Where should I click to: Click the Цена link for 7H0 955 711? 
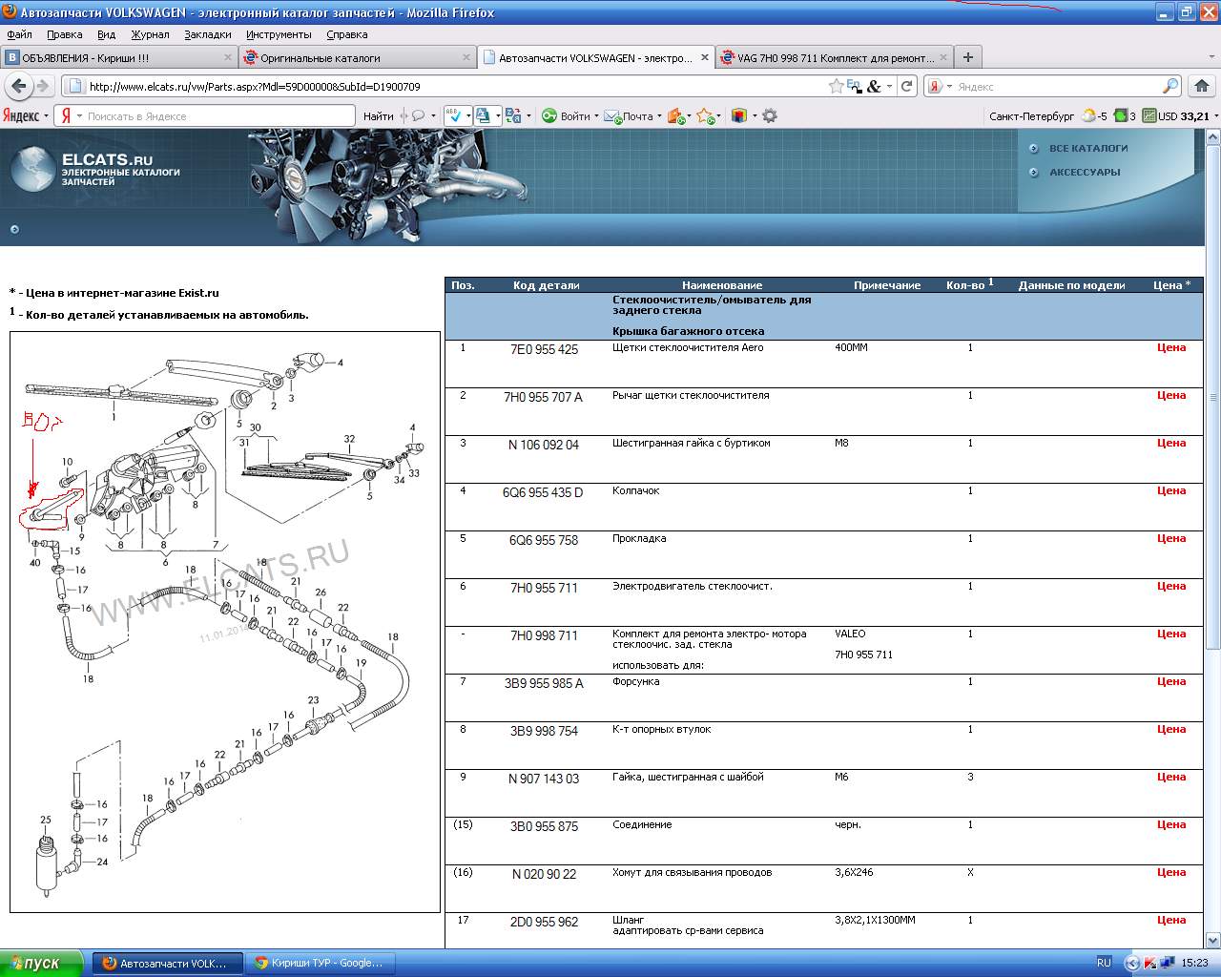(1170, 586)
